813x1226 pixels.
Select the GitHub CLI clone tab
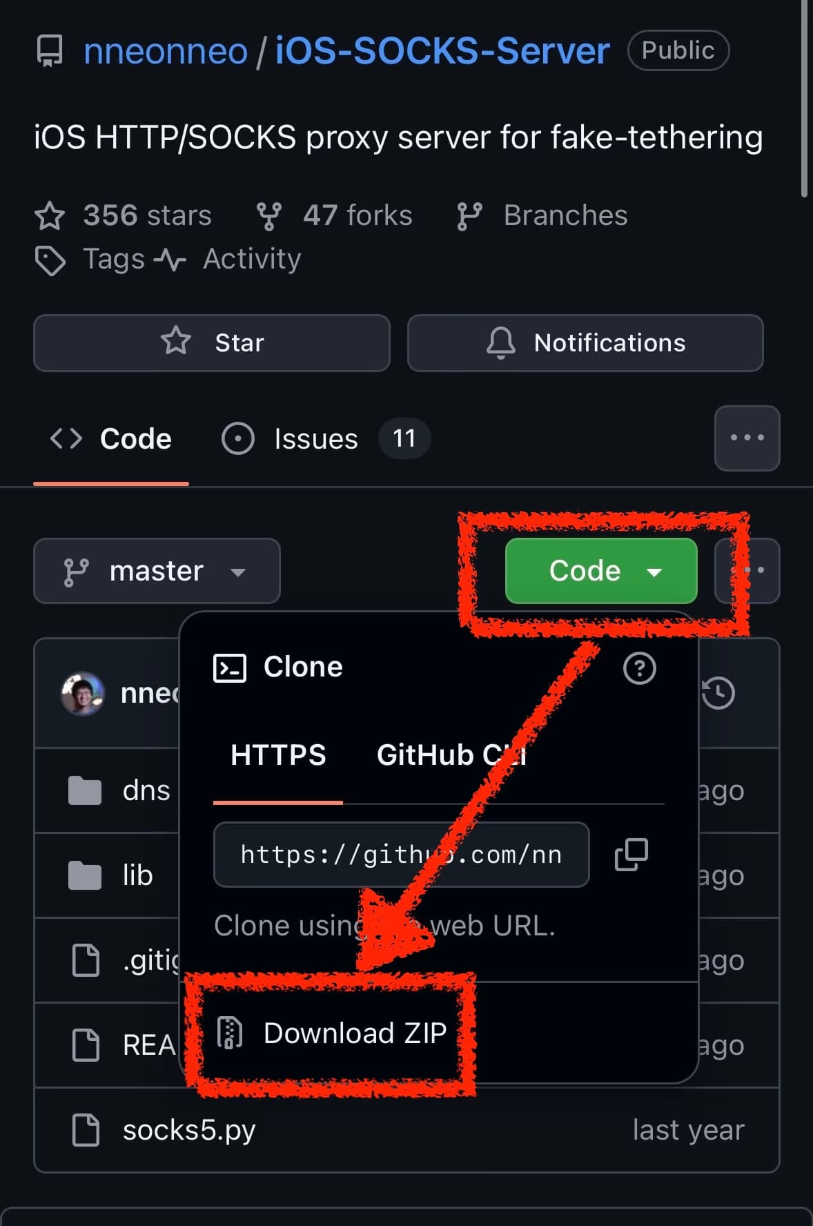coord(451,755)
